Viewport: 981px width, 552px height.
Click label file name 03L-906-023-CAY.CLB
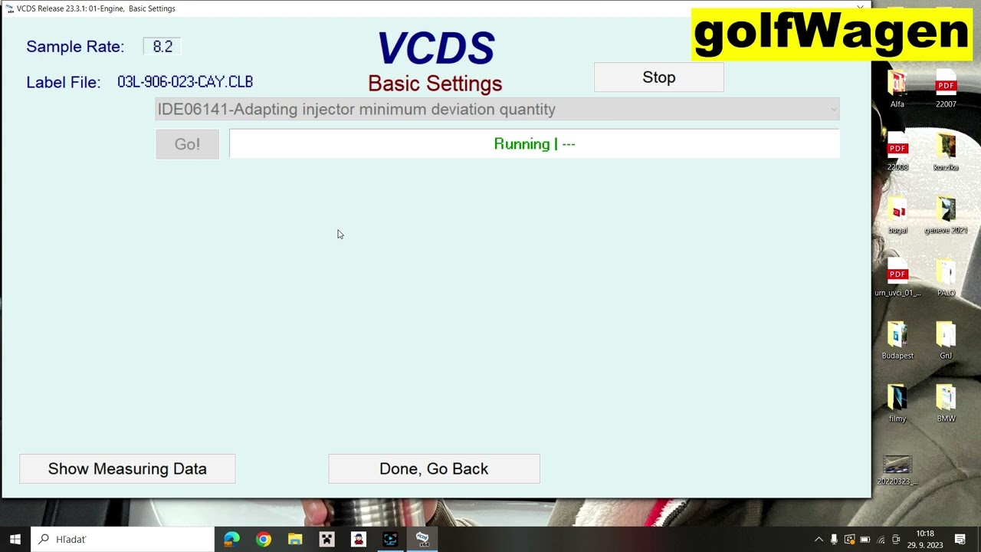click(x=185, y=82)
